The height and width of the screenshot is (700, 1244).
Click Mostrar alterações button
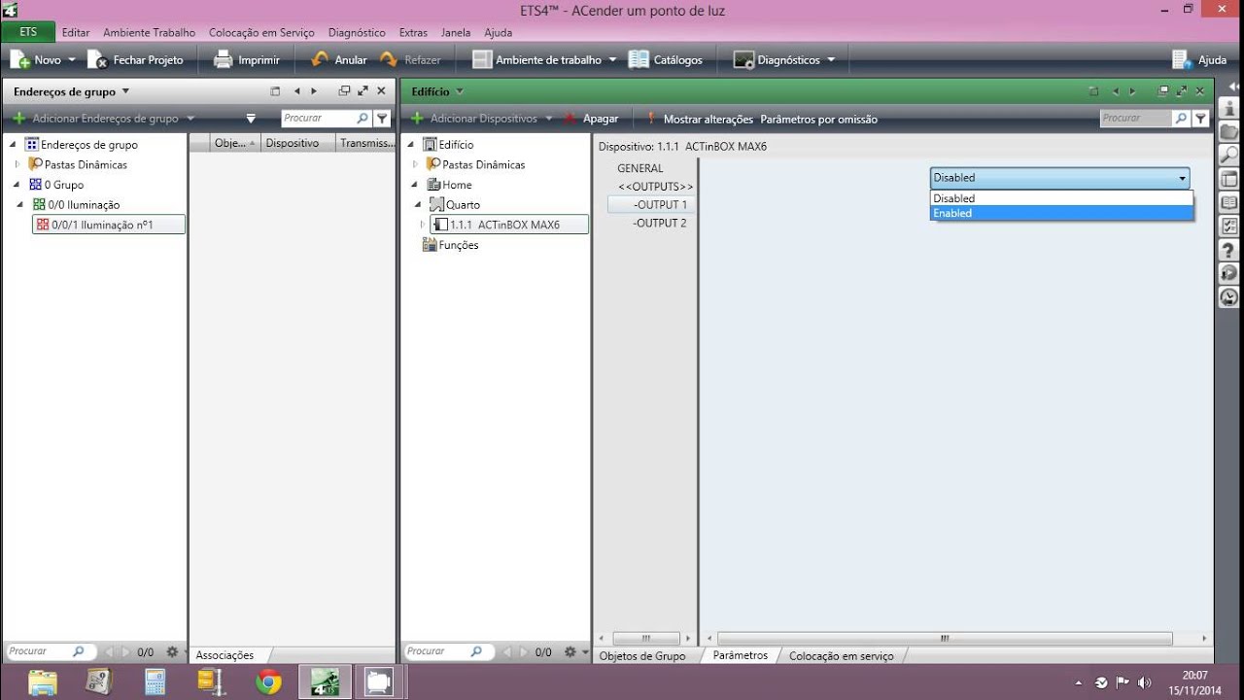click(x=708, y=119)
